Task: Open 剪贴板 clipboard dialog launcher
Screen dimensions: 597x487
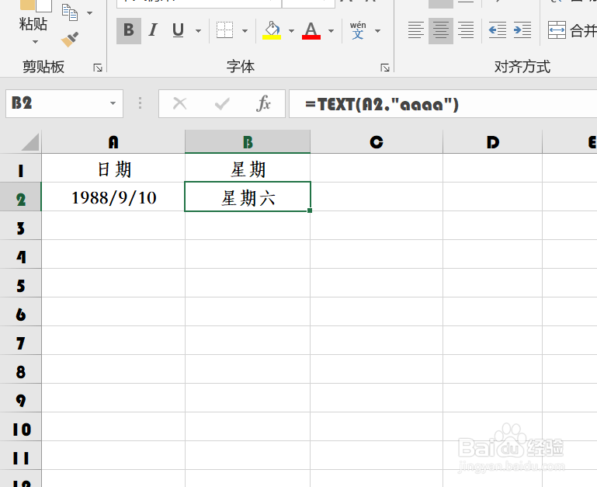Action: point(98,68)
